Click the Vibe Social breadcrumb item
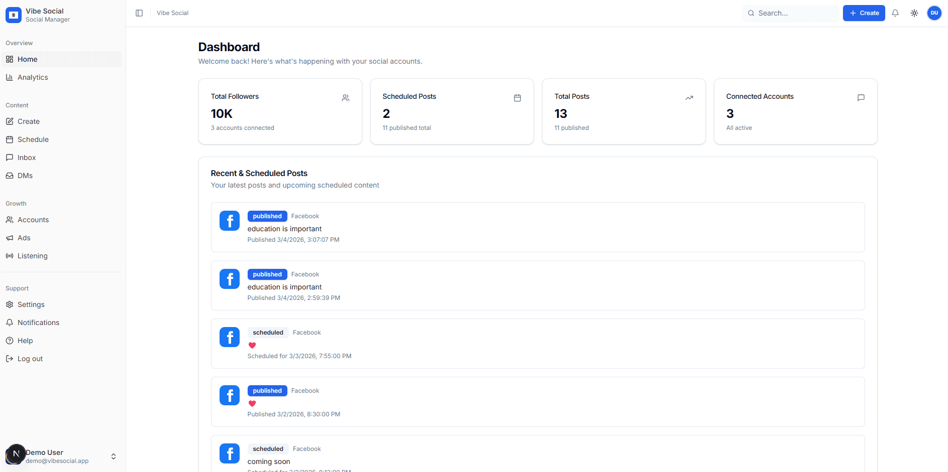This screenshot has width=948, height=472. (172, 13)
